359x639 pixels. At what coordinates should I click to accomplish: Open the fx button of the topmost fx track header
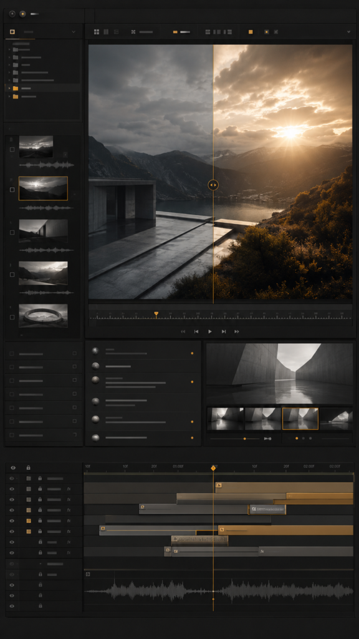[69, 489]
